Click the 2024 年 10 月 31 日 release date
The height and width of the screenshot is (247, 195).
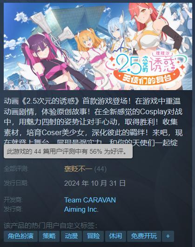[x=95, y=183]
